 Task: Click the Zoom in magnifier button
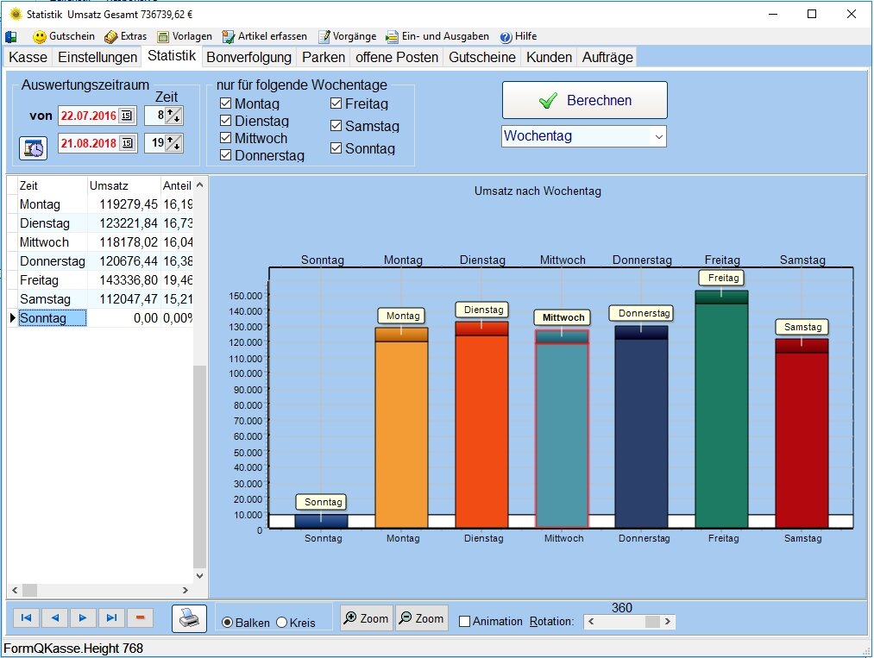tap(366, 617)
